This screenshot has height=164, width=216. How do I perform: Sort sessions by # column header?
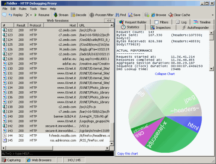8,25
